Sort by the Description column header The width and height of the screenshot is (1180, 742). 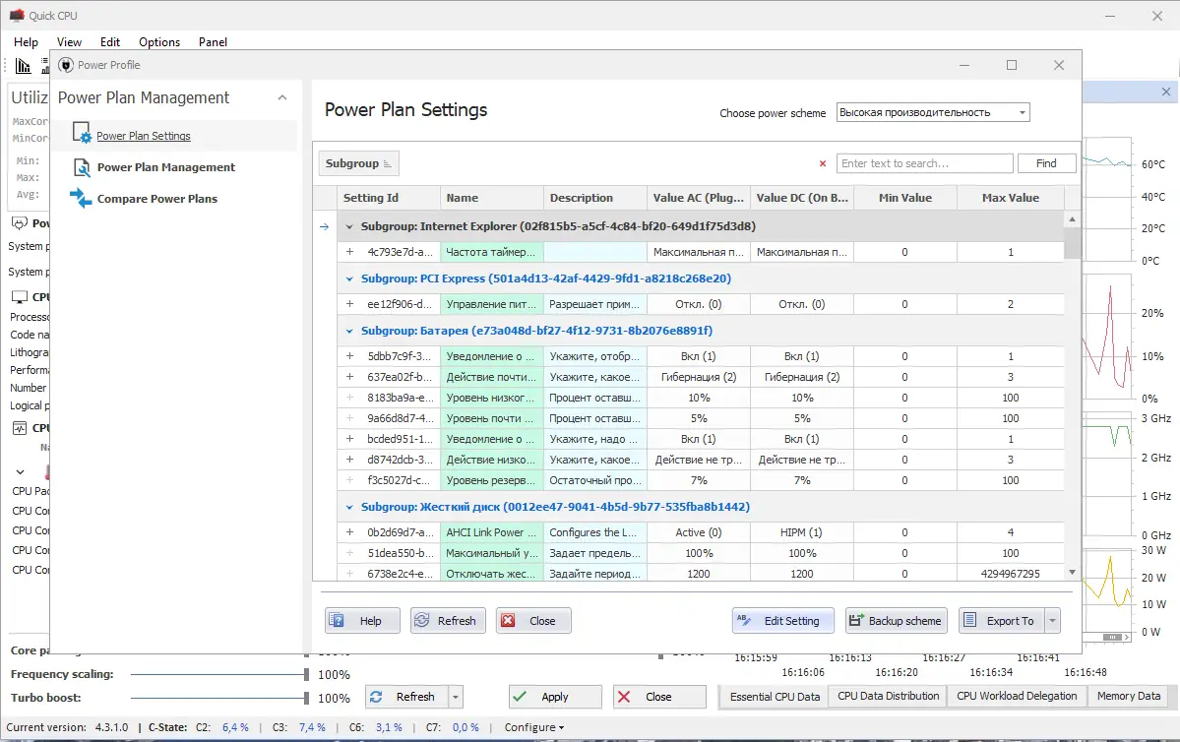click(594, 198)
